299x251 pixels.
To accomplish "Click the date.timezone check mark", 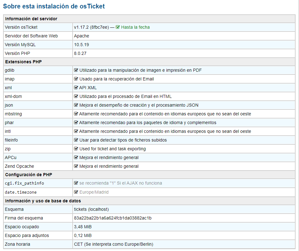I will (76, 192).
